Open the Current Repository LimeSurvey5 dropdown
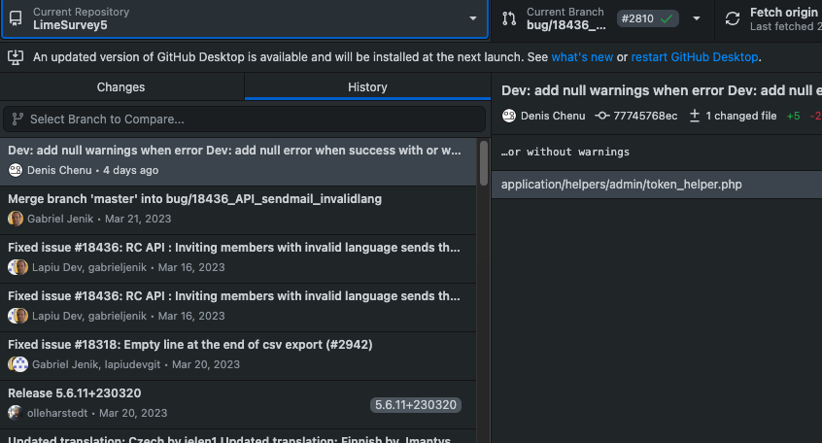Screen dimensions: 822x443 click(x=243, y=18)
